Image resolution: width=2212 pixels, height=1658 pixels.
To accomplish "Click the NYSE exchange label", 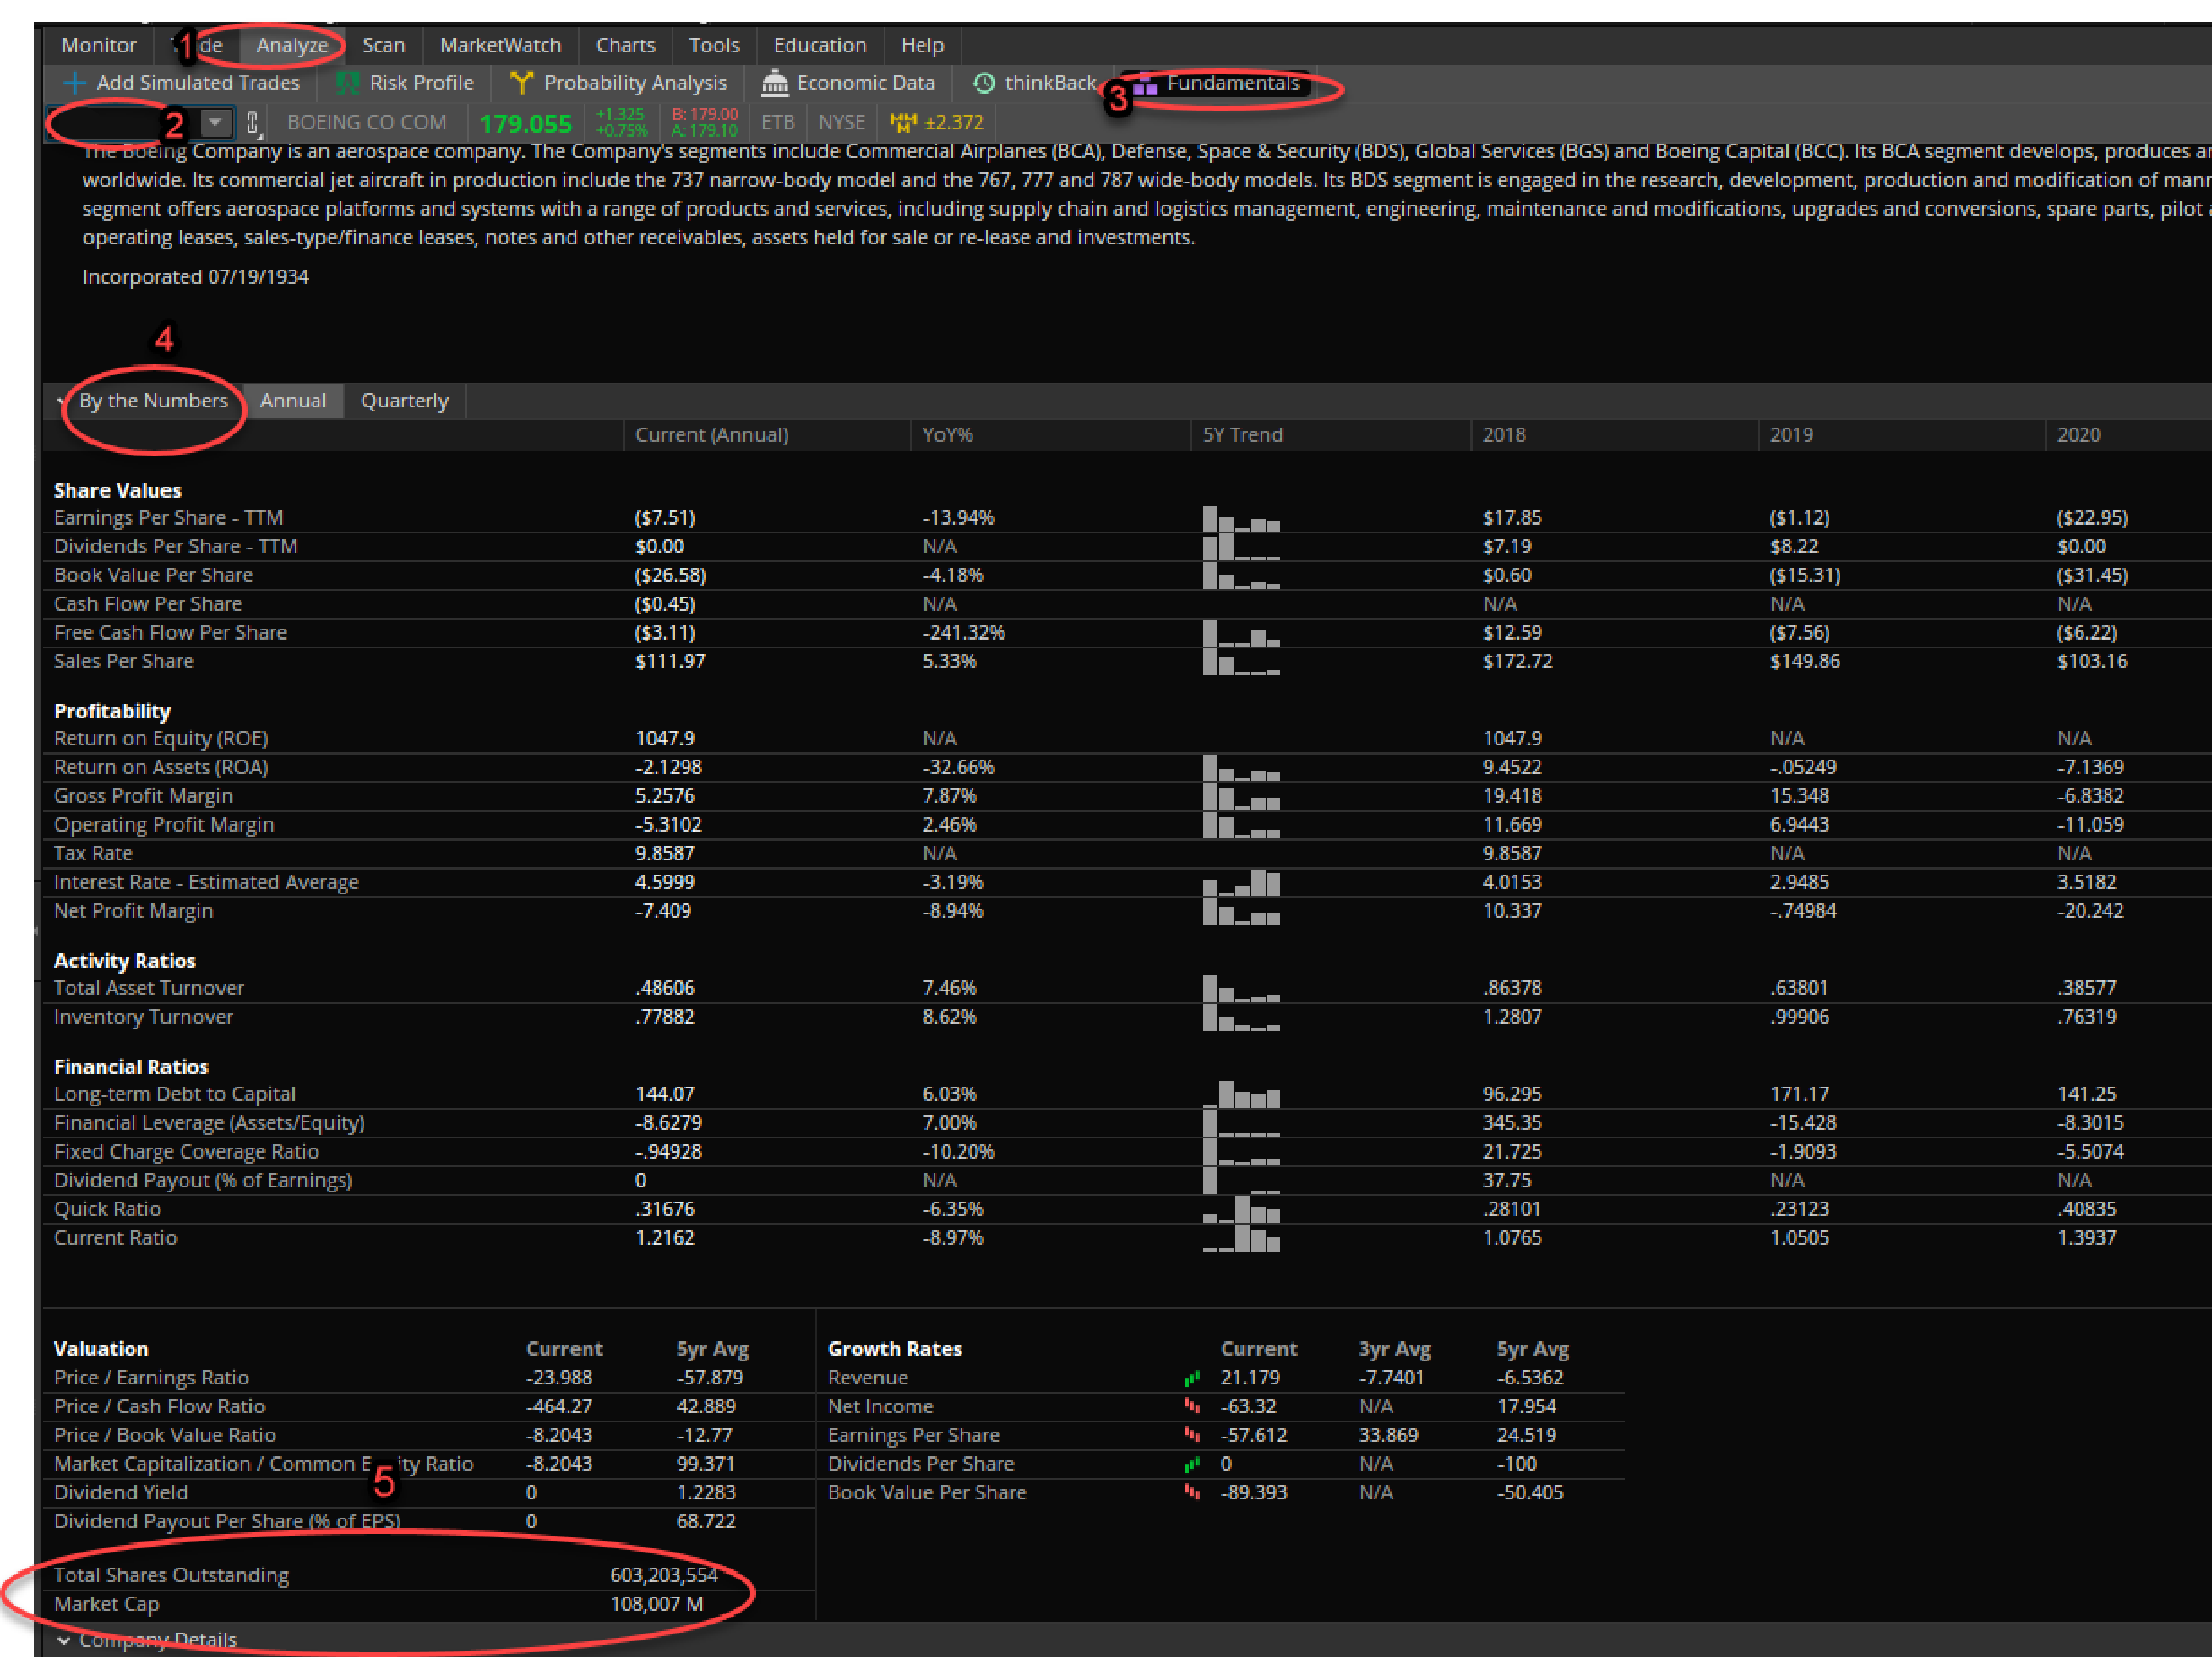I will pyautogui.click(x=841, y=122).
